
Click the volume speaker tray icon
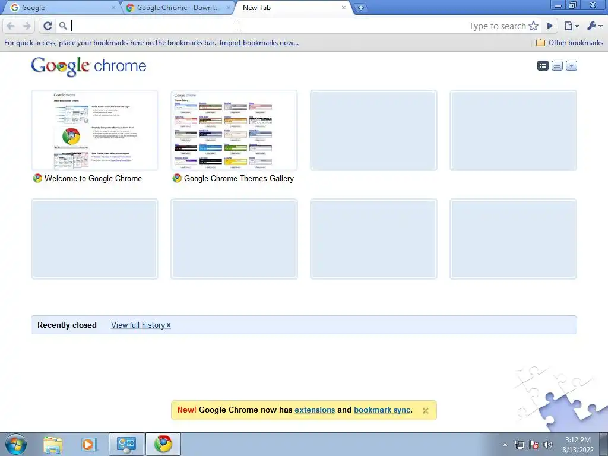click(x=548, y=445)
